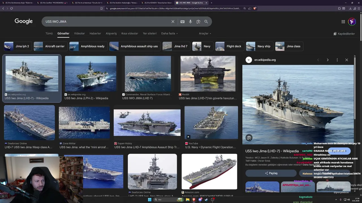Screen dimensions: 362x203
Task: Open Kaydedilenler saved items
Action: [344, 34]
